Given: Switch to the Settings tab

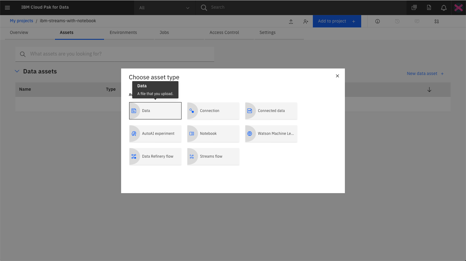Looking at the screenshot, I should pyautogui.click(x=268, y=32).
